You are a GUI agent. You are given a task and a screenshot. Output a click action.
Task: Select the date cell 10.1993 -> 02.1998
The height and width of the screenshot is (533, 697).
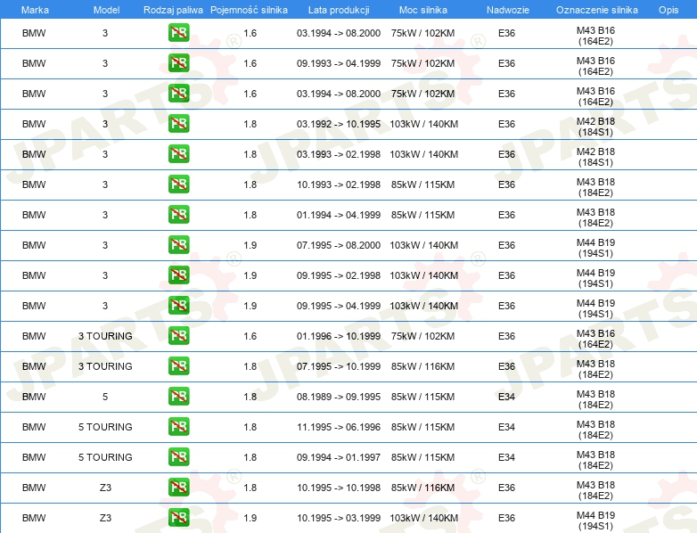339,184
